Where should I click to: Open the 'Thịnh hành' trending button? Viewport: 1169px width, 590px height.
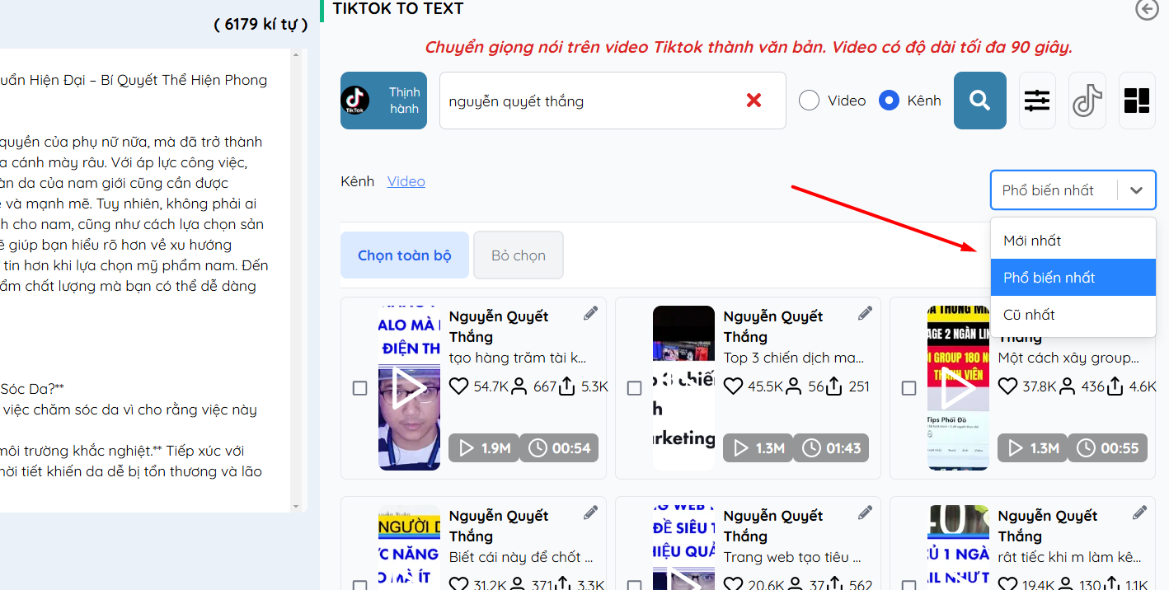[383, 101]
